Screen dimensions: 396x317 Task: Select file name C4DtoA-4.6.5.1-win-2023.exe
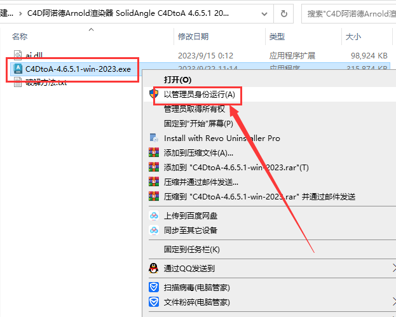[78, 69]
